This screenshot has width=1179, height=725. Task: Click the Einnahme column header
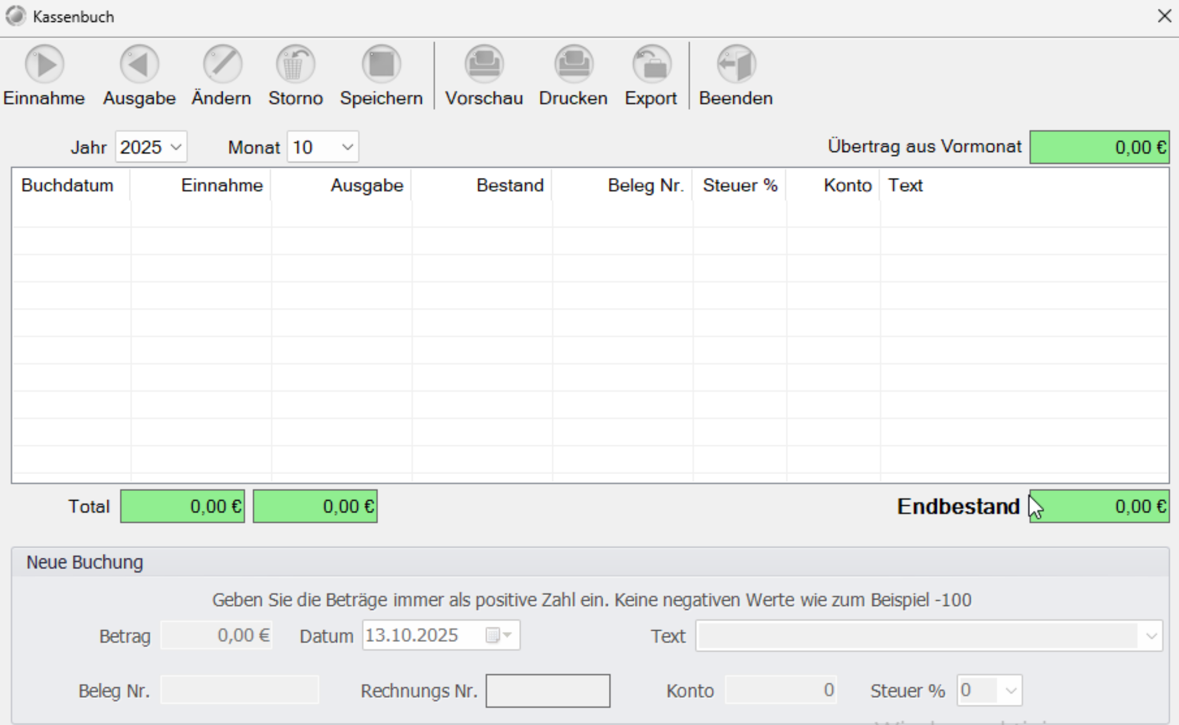(201, 185)
